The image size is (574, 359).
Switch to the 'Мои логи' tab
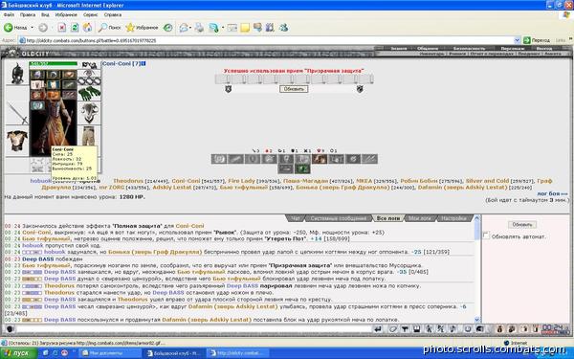pyautogui.click(x=420, y=218)
